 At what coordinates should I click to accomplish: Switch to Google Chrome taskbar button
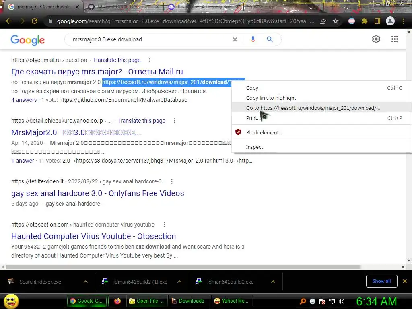coord(88,301)
